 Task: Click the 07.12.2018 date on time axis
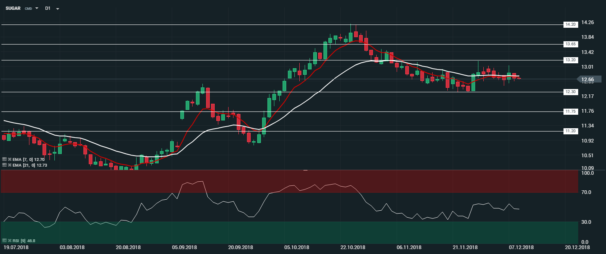click(x=521, y=247)
